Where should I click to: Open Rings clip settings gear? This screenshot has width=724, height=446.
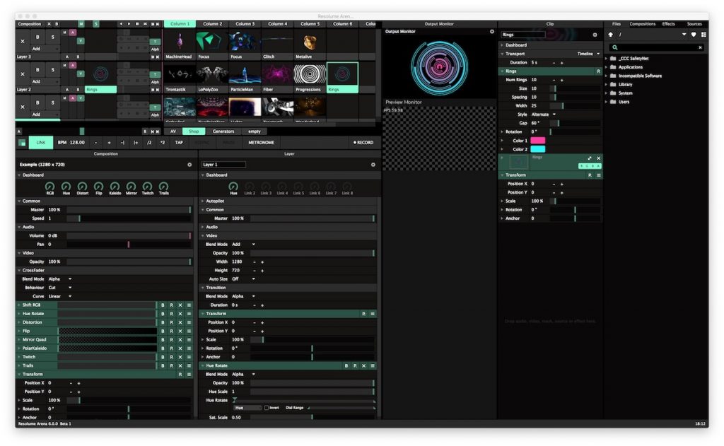pos(595,35)
